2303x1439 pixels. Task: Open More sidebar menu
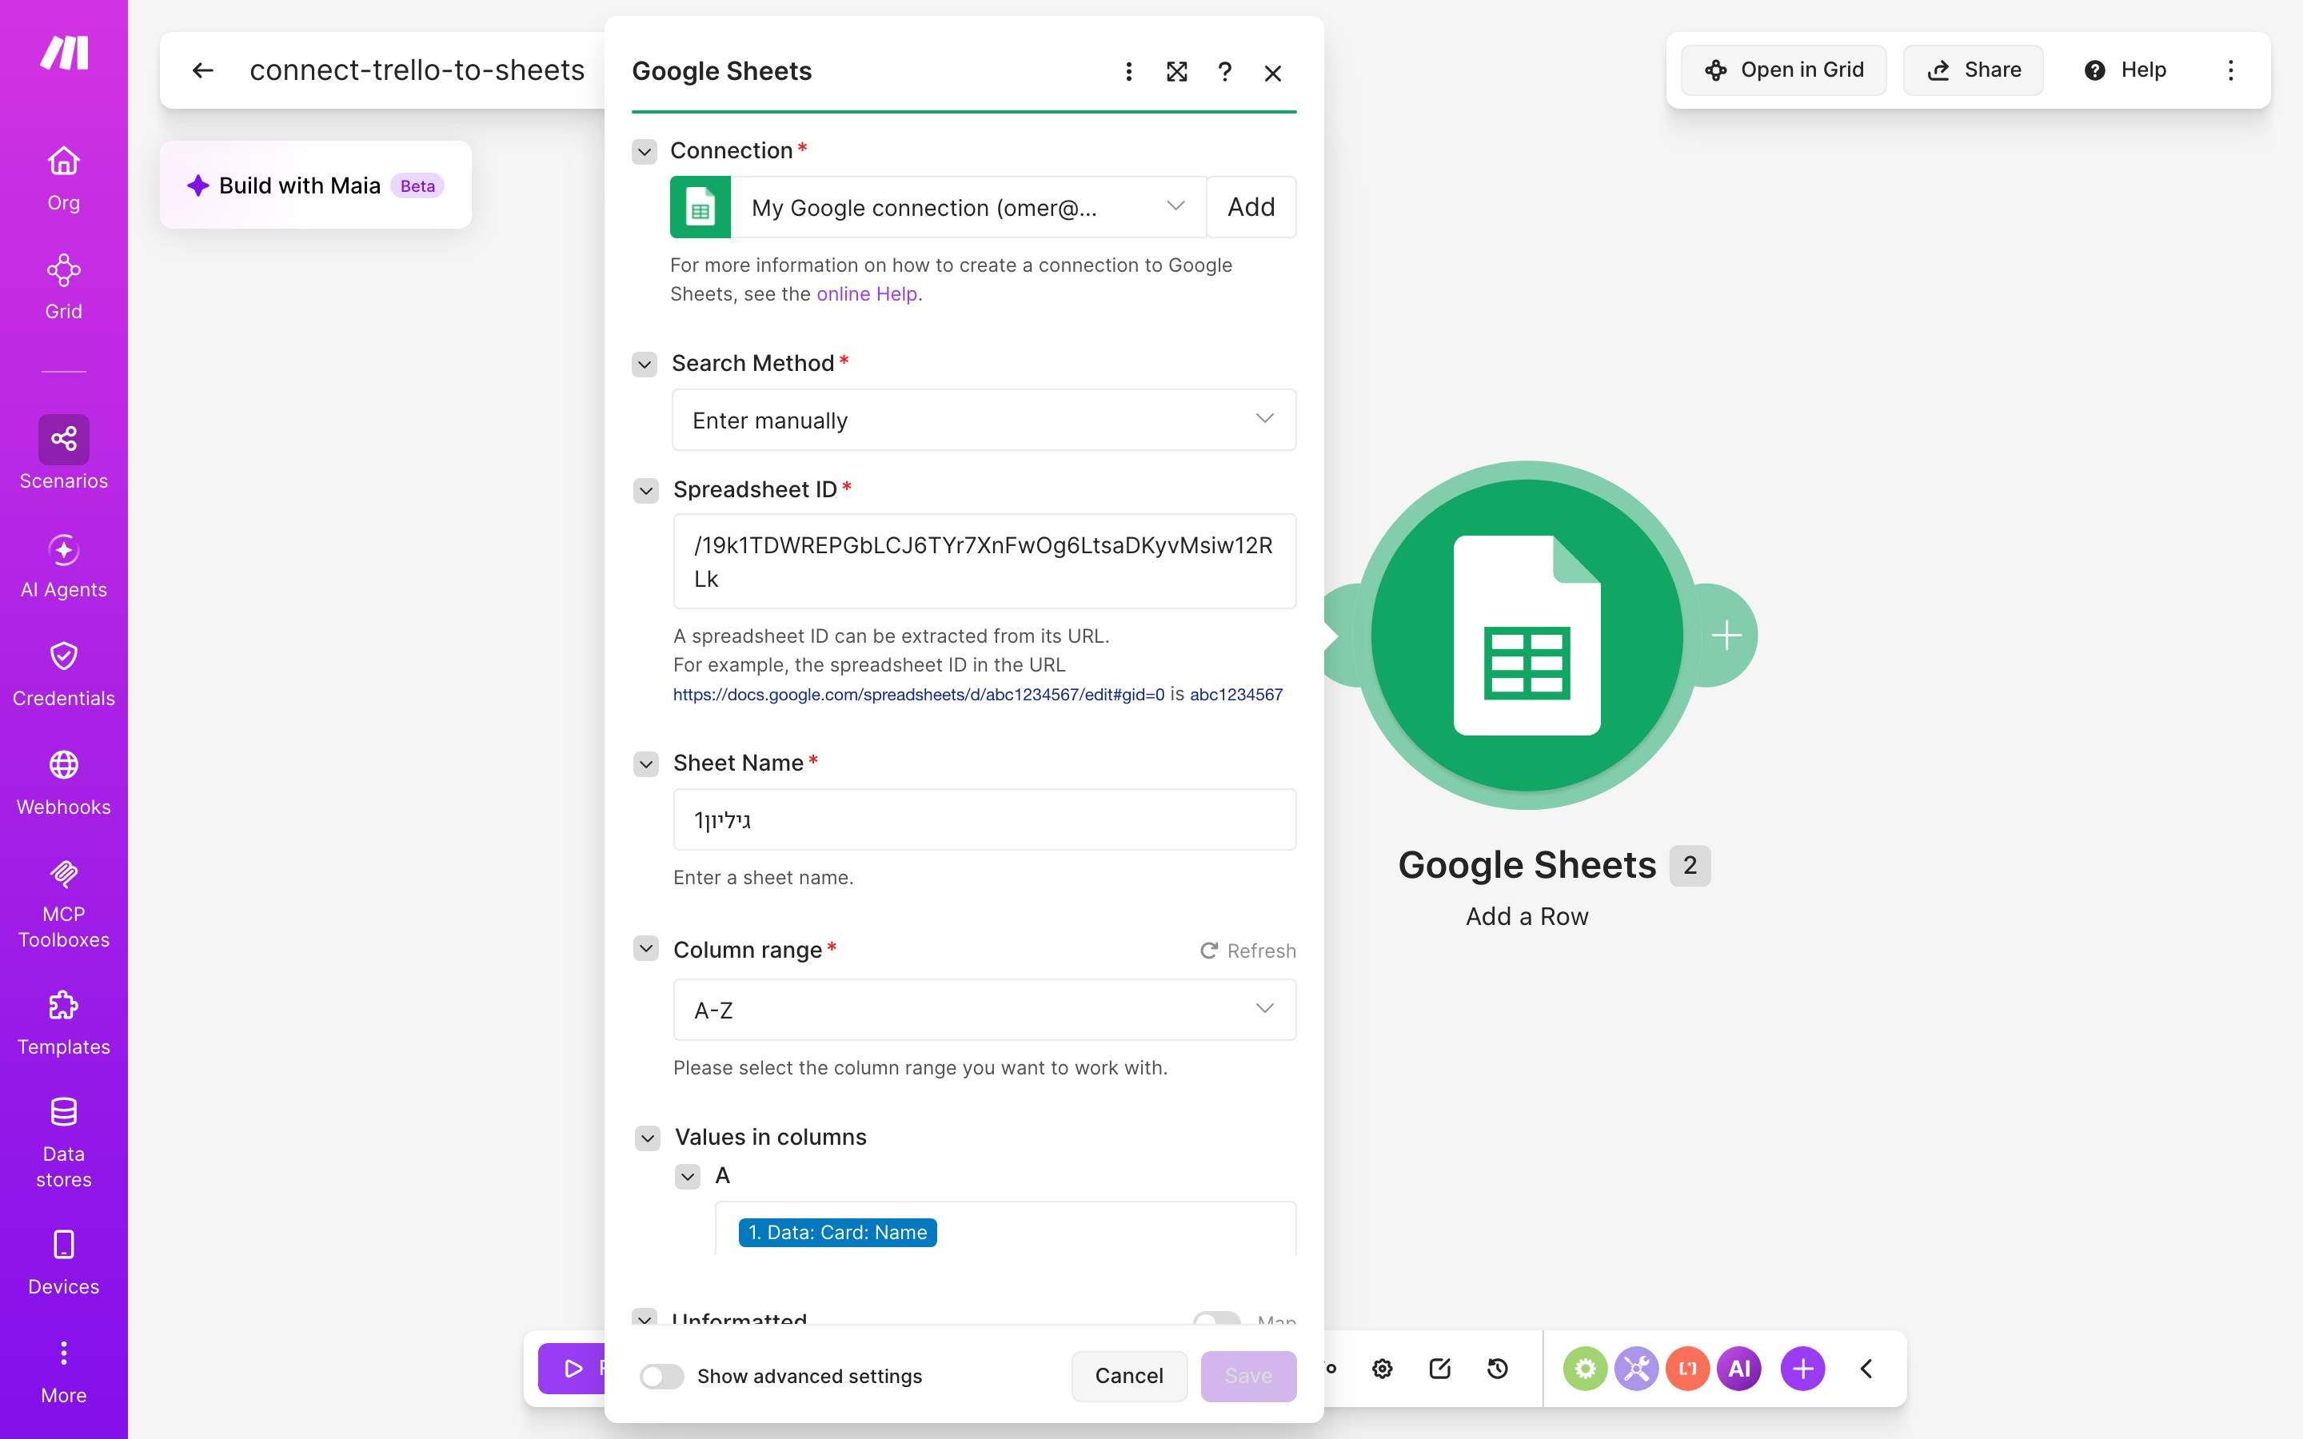click(x=64, y=1373)
